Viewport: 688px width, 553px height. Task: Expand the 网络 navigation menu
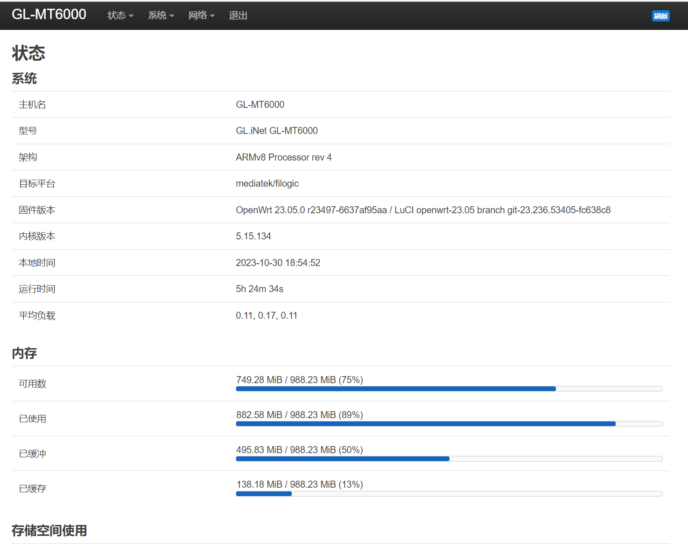coord(201,15)
